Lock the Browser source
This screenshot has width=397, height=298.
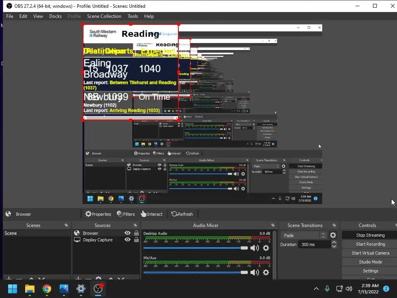click(x=136, y=233)
